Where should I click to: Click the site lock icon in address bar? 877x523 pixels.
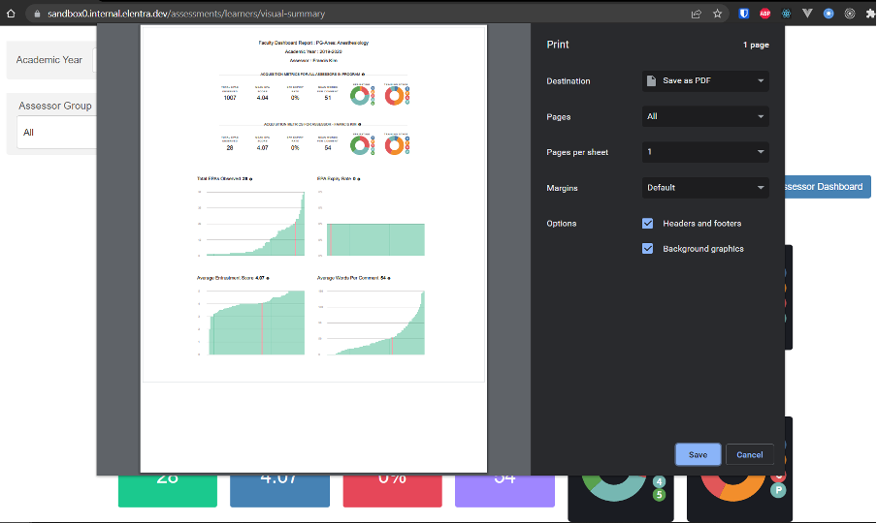coord(36,14)
